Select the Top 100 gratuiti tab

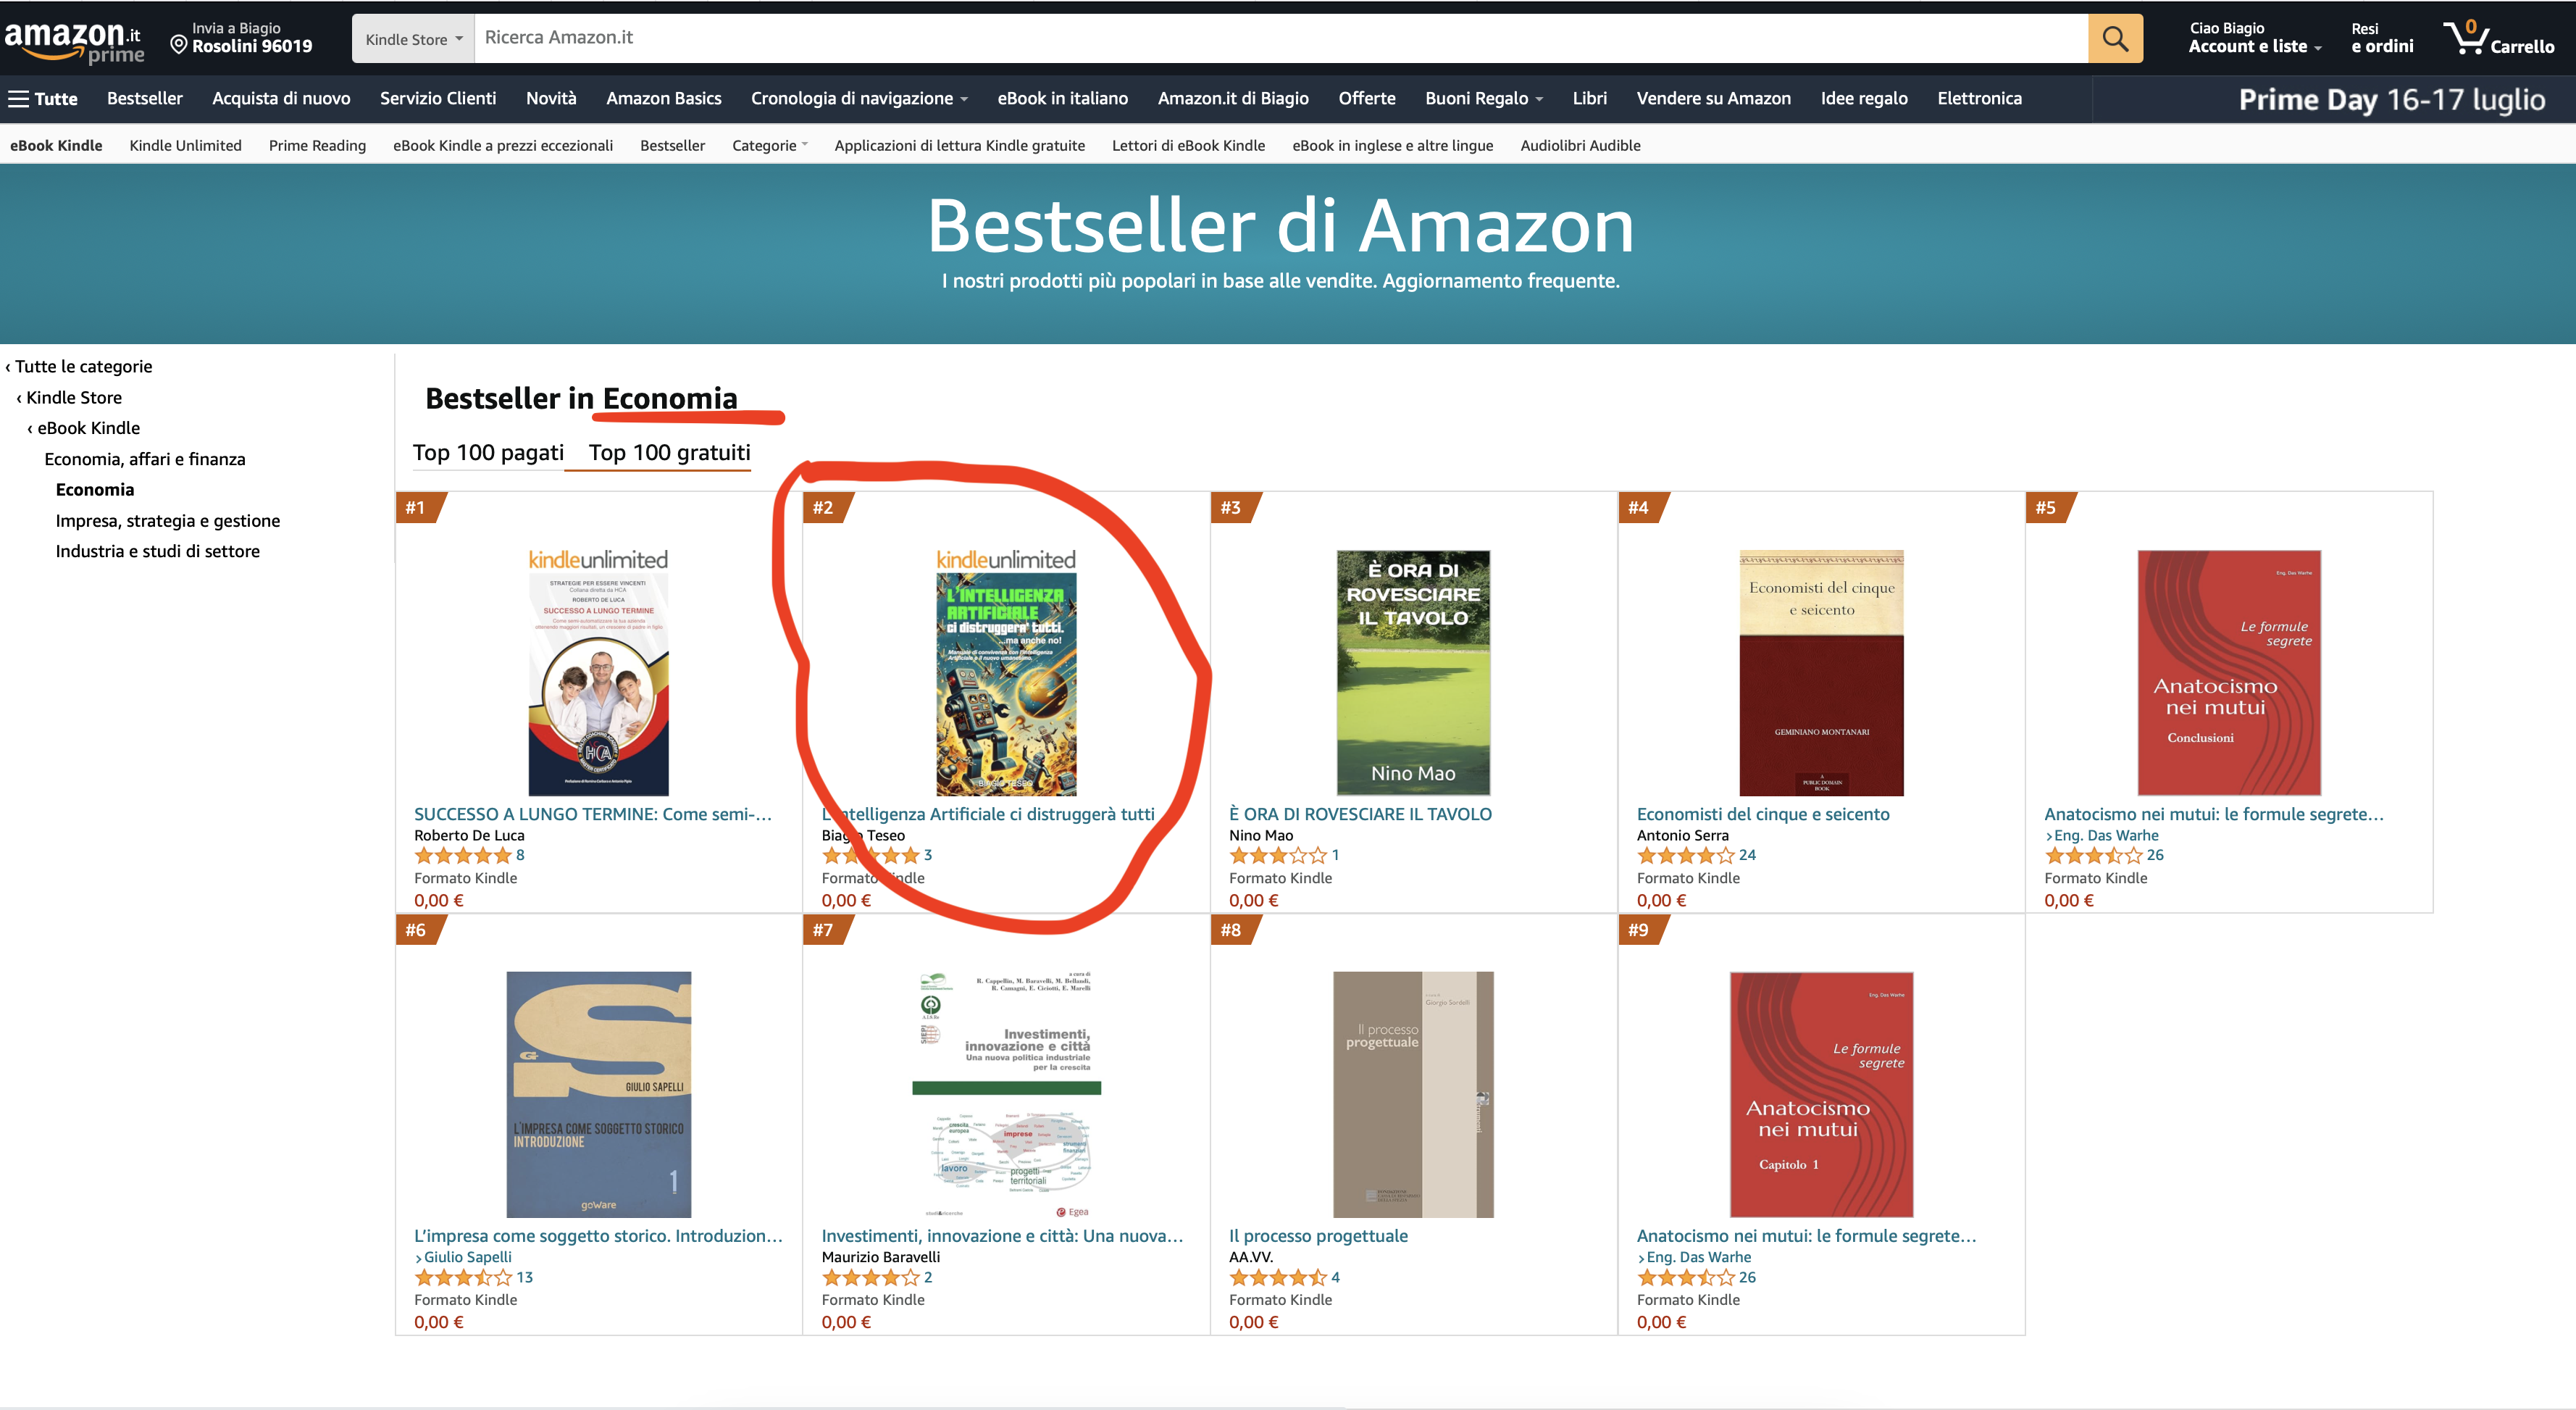point(669,452)
